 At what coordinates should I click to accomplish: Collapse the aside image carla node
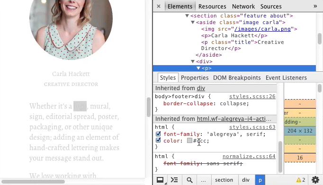pyautogui.click(x=193, y=22)
